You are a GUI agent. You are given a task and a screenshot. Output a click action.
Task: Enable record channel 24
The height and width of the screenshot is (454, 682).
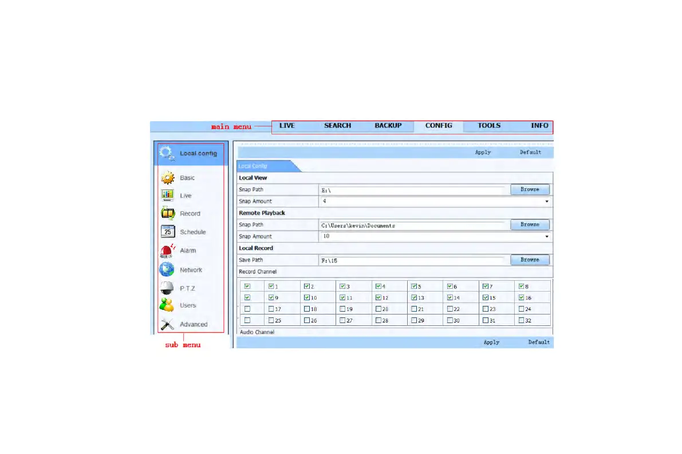tap(521, 309)
